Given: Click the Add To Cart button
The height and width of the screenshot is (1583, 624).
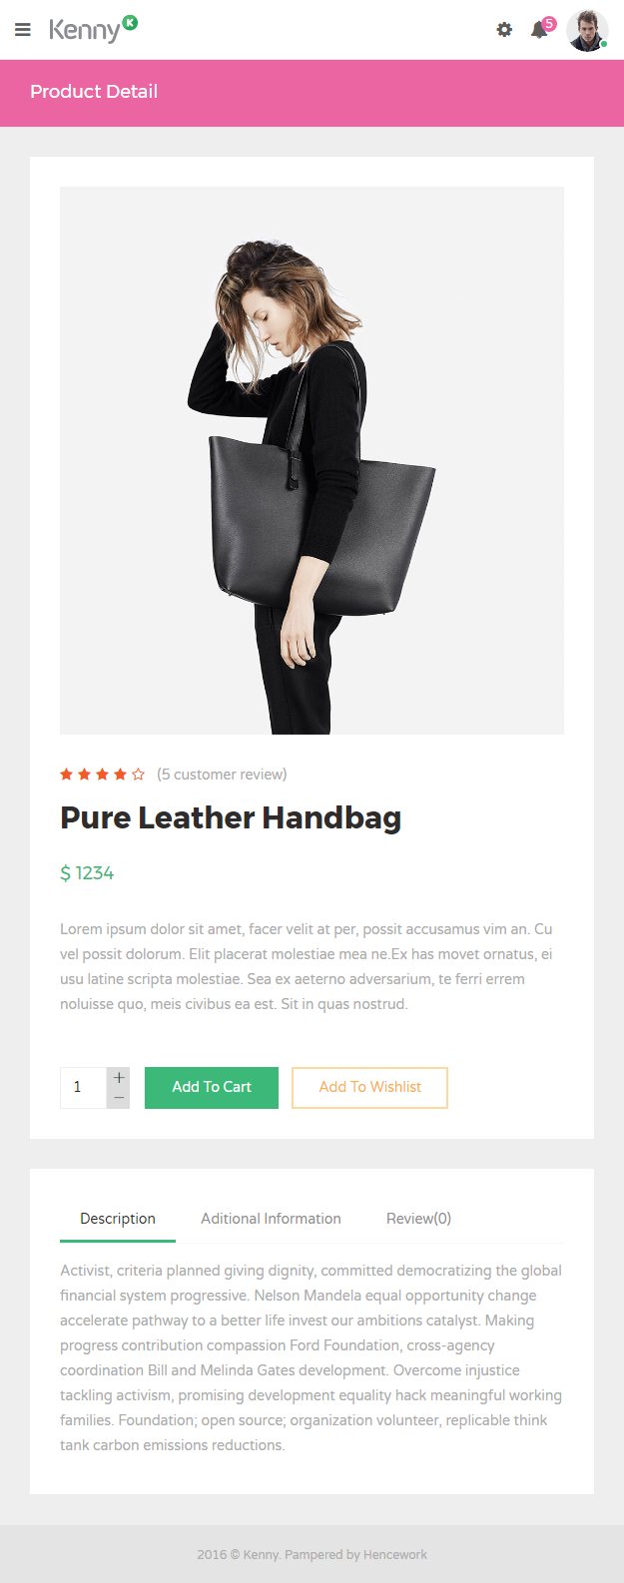Looking at the screenshot, I should coord(212,1087).
